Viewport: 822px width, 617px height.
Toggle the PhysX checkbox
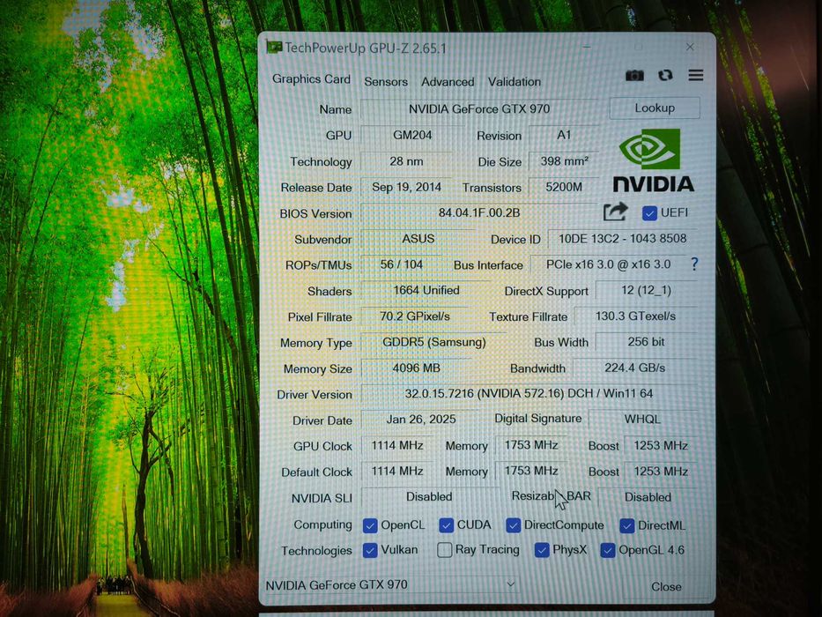542,550
